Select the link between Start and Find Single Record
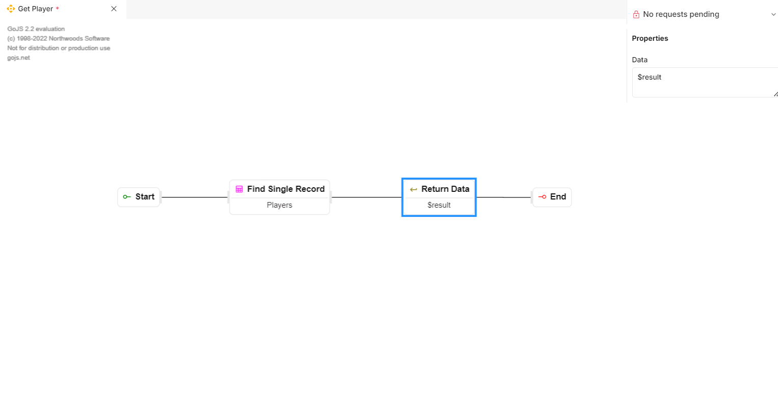The width and height of the screenshot is (778, 399). (194, 197)
